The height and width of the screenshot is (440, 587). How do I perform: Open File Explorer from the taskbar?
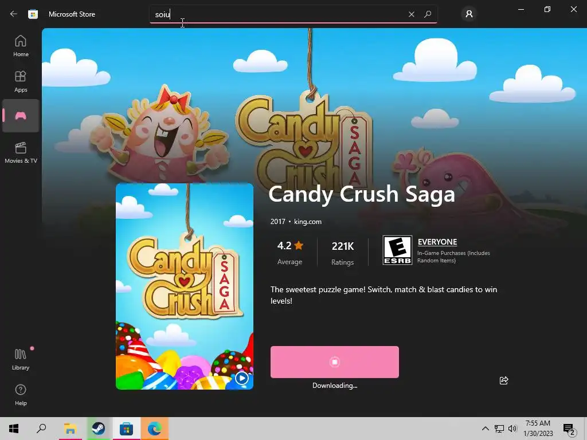click(x=70, y=429)
